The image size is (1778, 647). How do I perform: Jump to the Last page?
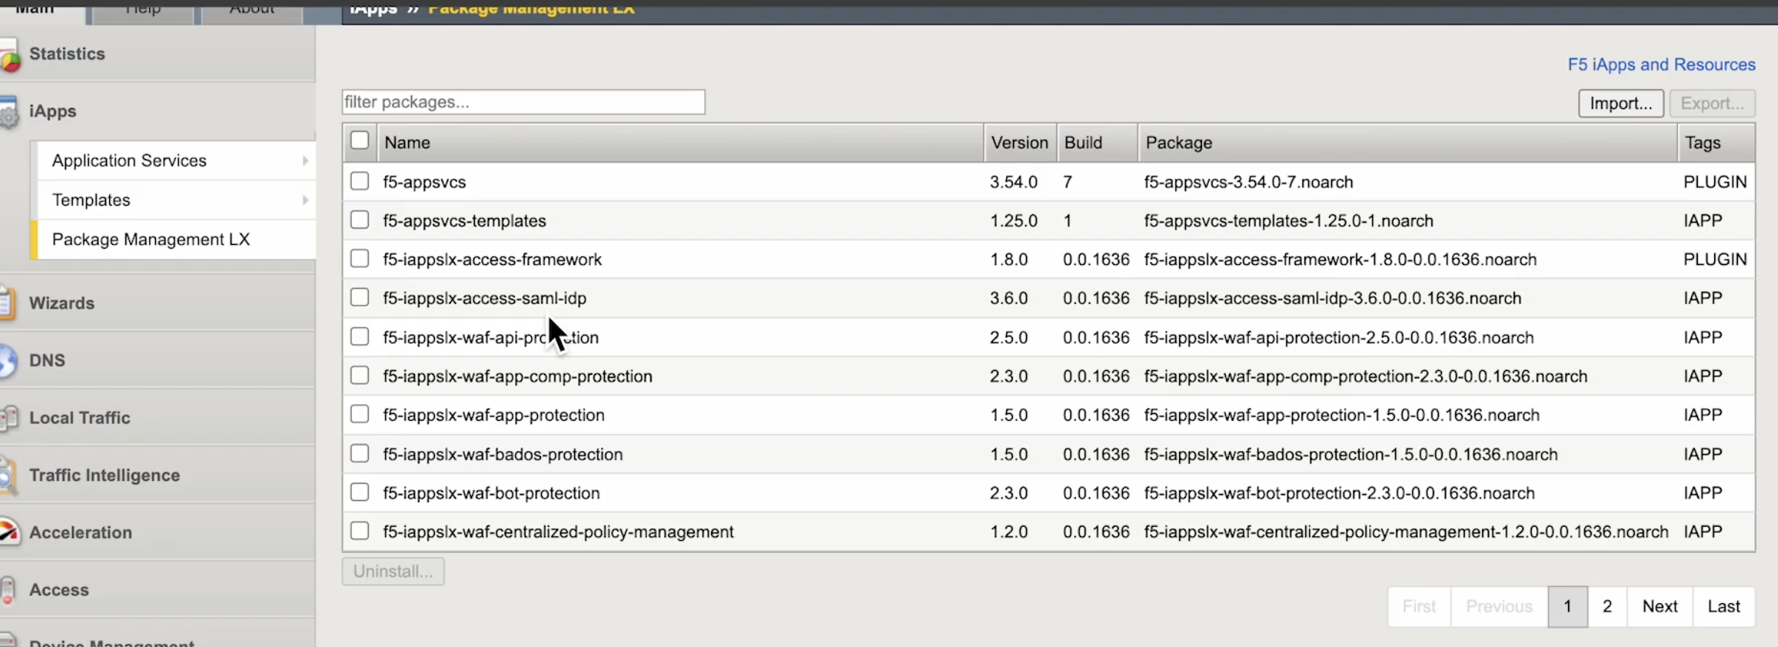click(x=1724, y=606)
